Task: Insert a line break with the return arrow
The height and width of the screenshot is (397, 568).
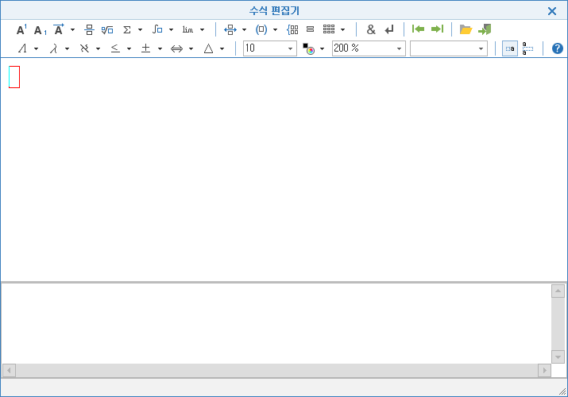Action: coord(389,29)
